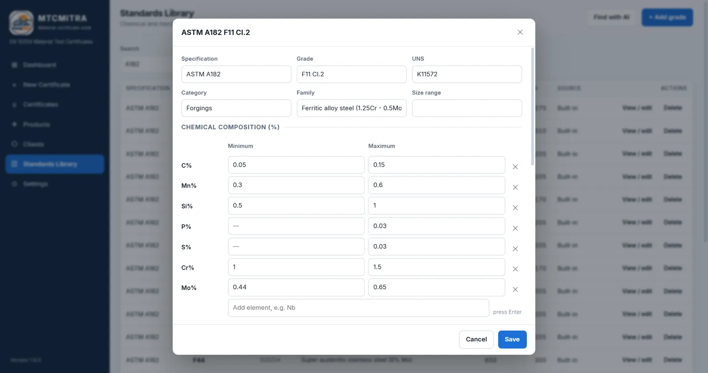708x373 pixels.
Task: Edit the UNS field K11572
Action: tap(467, 74)
